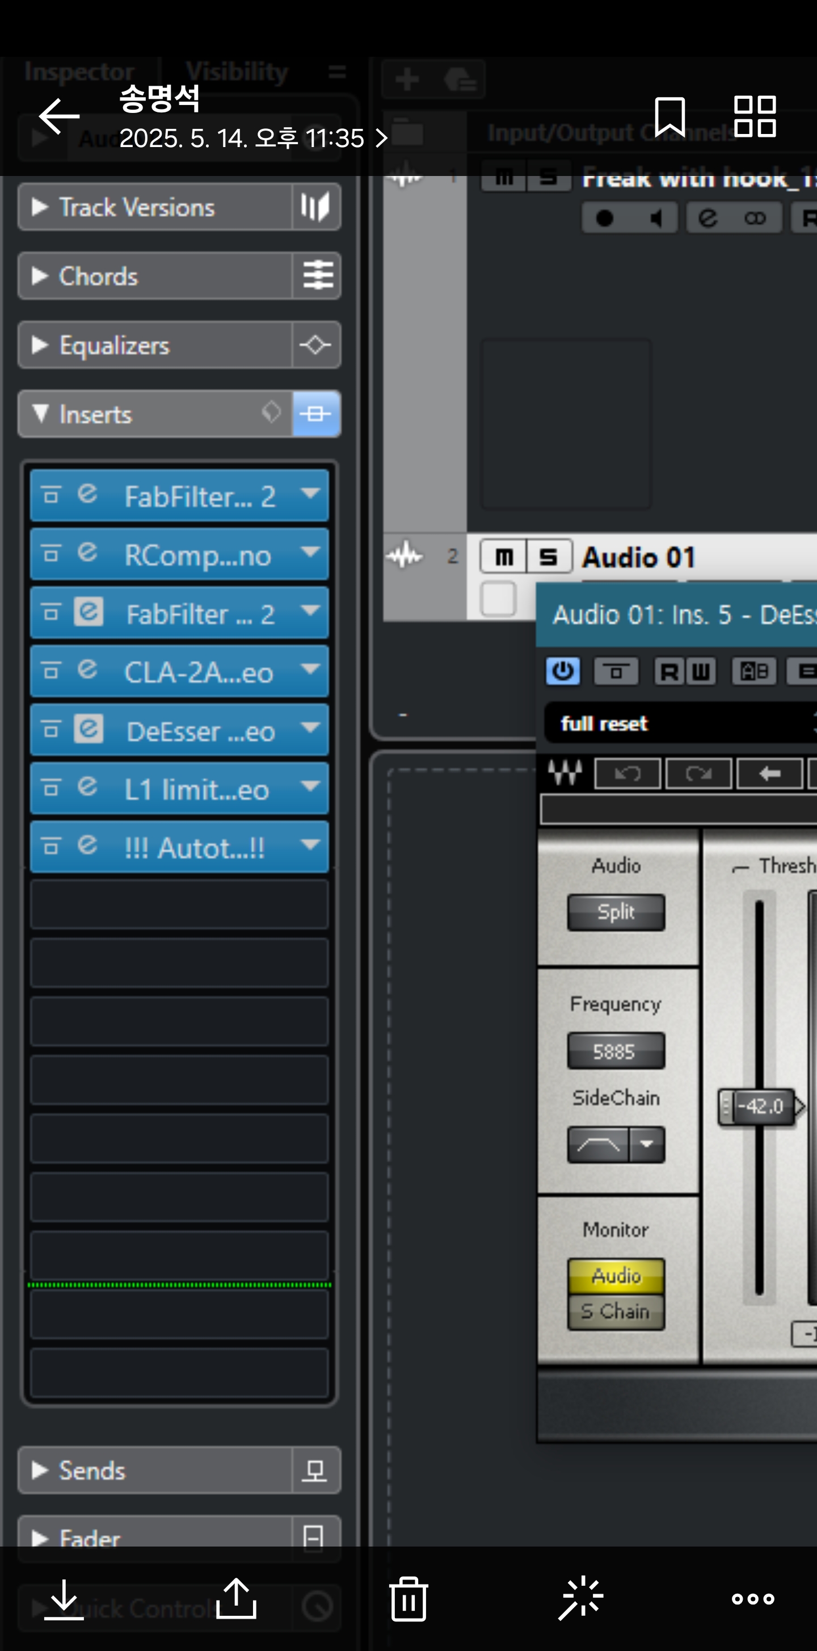Tap the magic wand edit icon

581,1599
